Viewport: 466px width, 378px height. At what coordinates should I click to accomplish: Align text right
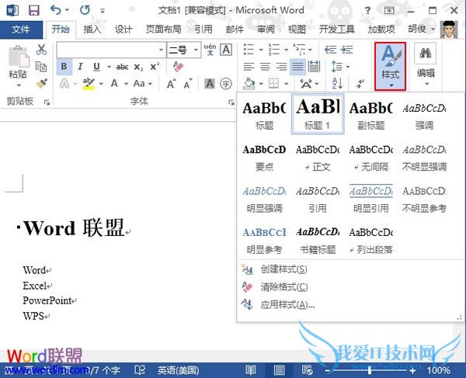281,67
